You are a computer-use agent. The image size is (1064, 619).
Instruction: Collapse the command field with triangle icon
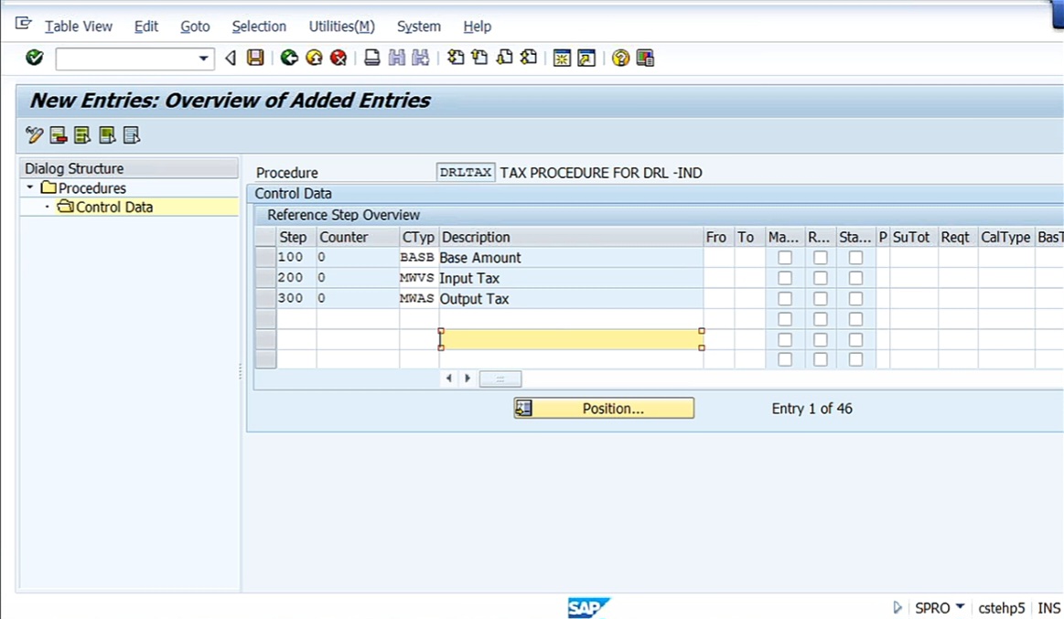click(x=231, y=58)
